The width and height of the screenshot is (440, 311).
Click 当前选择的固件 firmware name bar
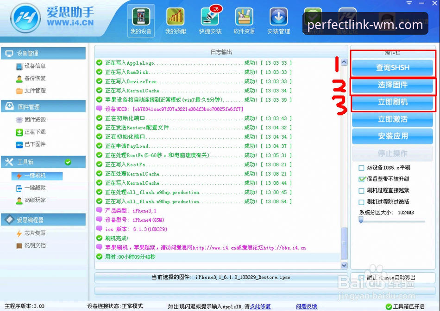(x=221, y=277)
